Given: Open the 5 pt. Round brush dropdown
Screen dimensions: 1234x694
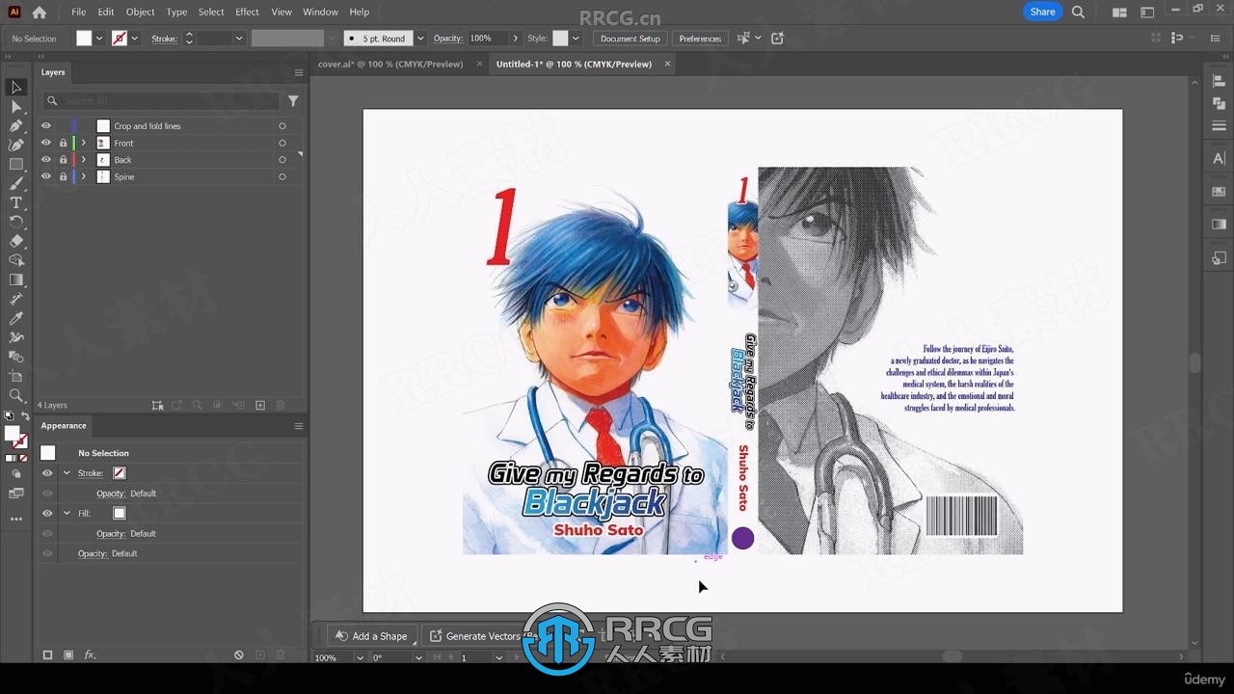Looking at the screenshot, I should 420,39.
